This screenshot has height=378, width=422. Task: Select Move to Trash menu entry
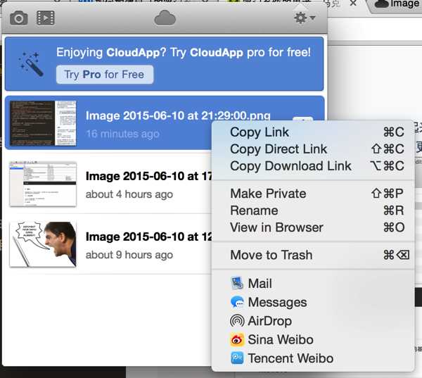click(x=313, y=255)
